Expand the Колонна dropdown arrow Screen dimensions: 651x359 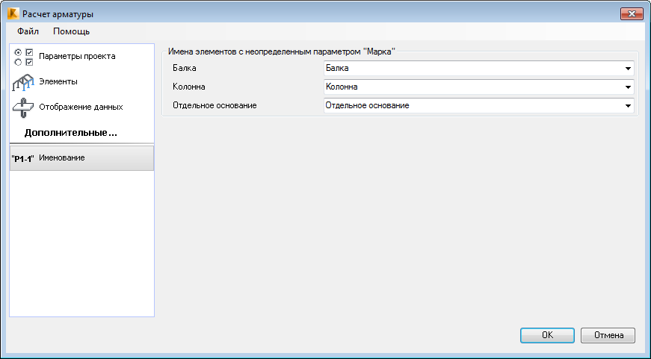628,87
